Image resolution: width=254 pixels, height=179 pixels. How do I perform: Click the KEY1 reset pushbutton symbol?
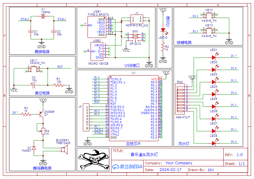pos(34,69)
